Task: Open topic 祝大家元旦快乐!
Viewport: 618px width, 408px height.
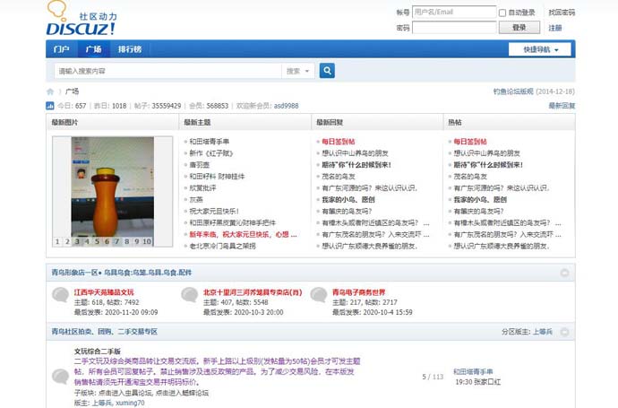Action: pos(214,211)
